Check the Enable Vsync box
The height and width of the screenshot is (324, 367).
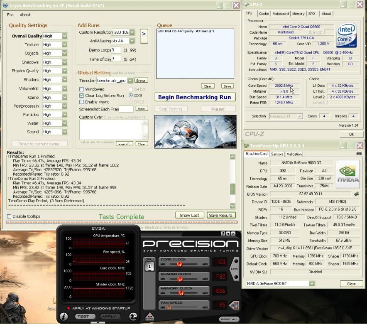pos(81,102)
